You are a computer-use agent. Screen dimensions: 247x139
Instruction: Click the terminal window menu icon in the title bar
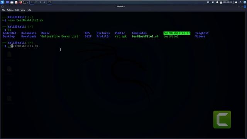pyautogui.click(x=2, y=7)
